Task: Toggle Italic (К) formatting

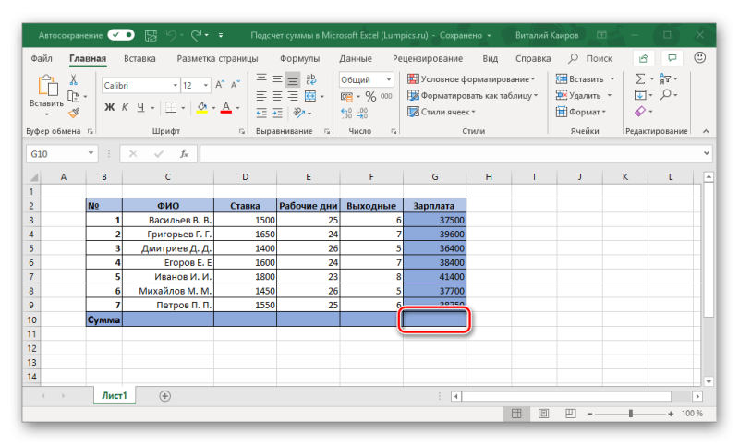Action: pyautogui.click(x=125, y=107)
